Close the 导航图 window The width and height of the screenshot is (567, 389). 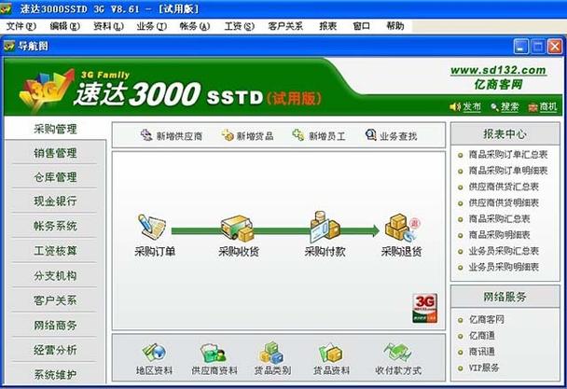coord(555,47)
